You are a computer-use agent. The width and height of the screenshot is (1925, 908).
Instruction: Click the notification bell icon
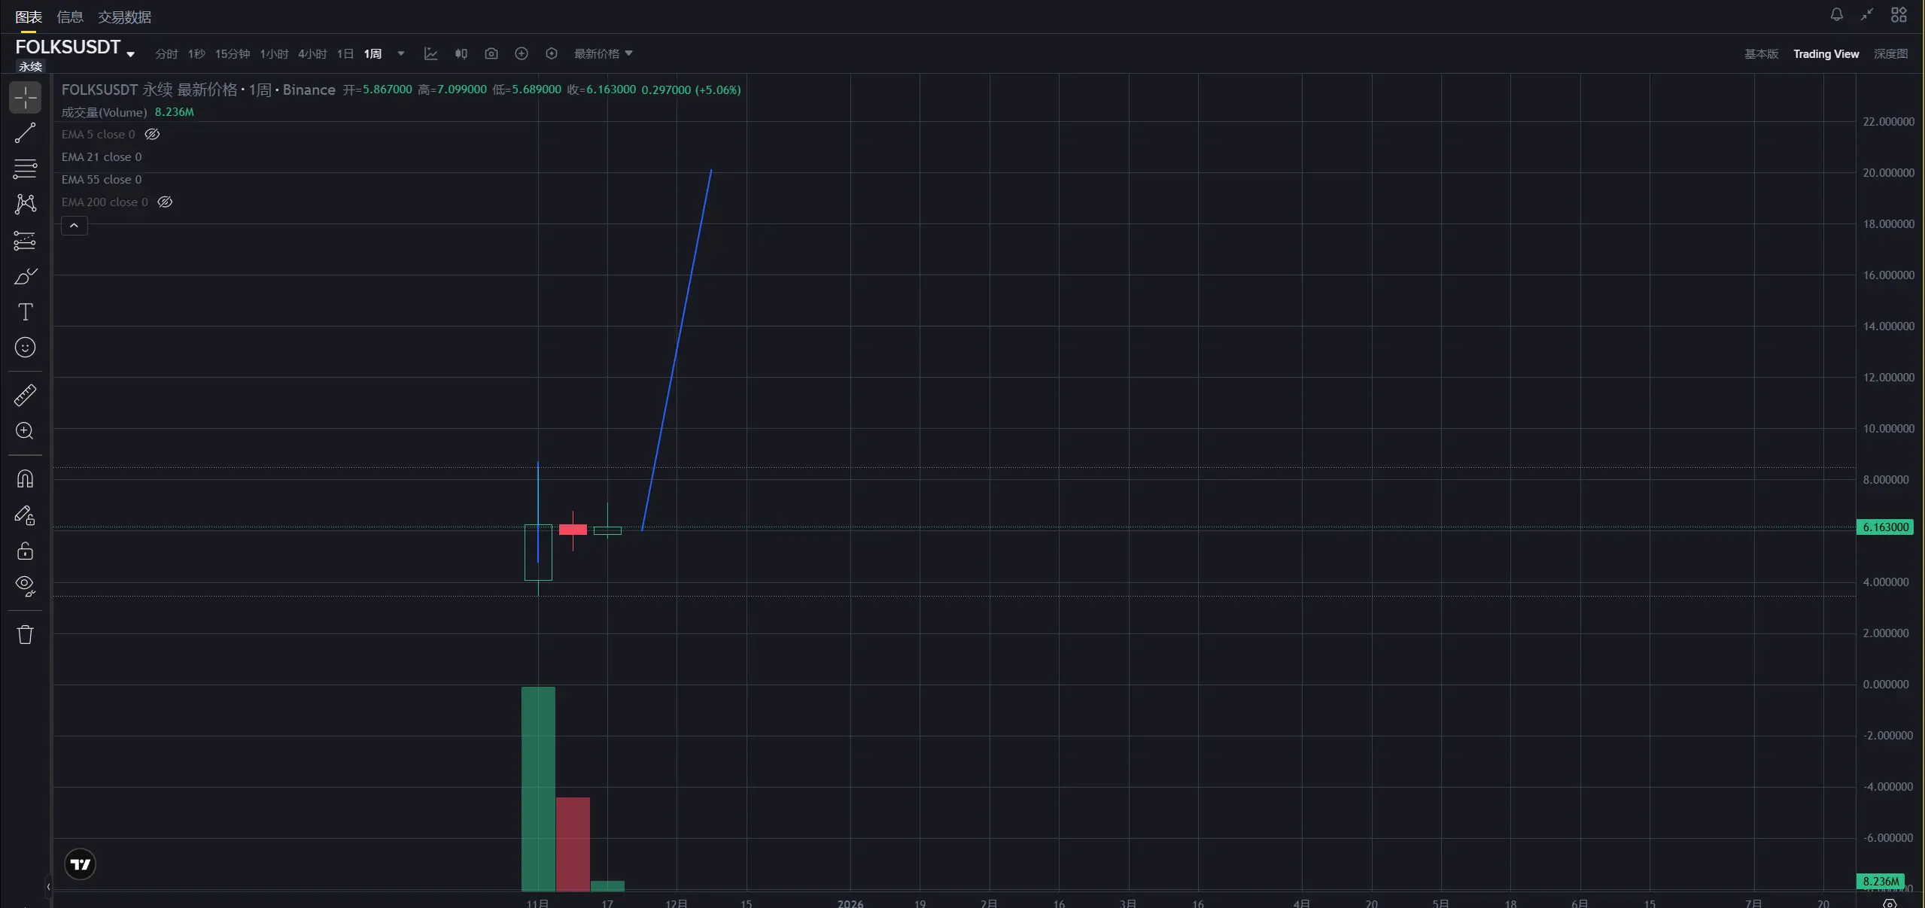pyautogui.click(x=1836, y=14)
